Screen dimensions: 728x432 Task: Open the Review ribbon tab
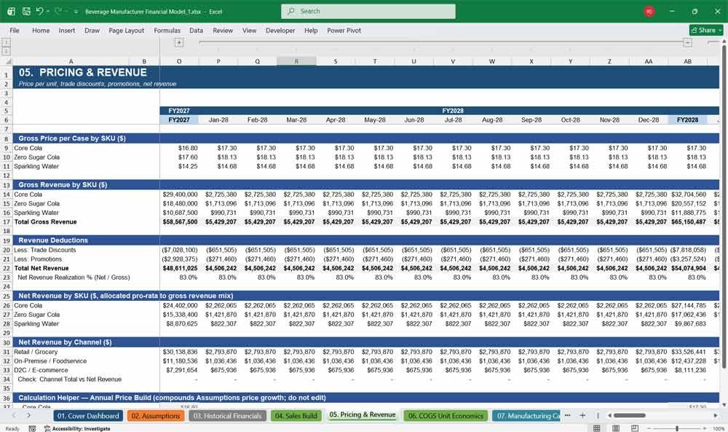coord(223,30)
